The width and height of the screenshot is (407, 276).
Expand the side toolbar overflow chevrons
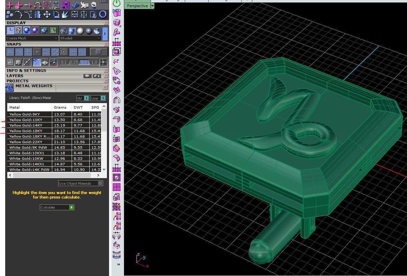click(x=119, y=264)
